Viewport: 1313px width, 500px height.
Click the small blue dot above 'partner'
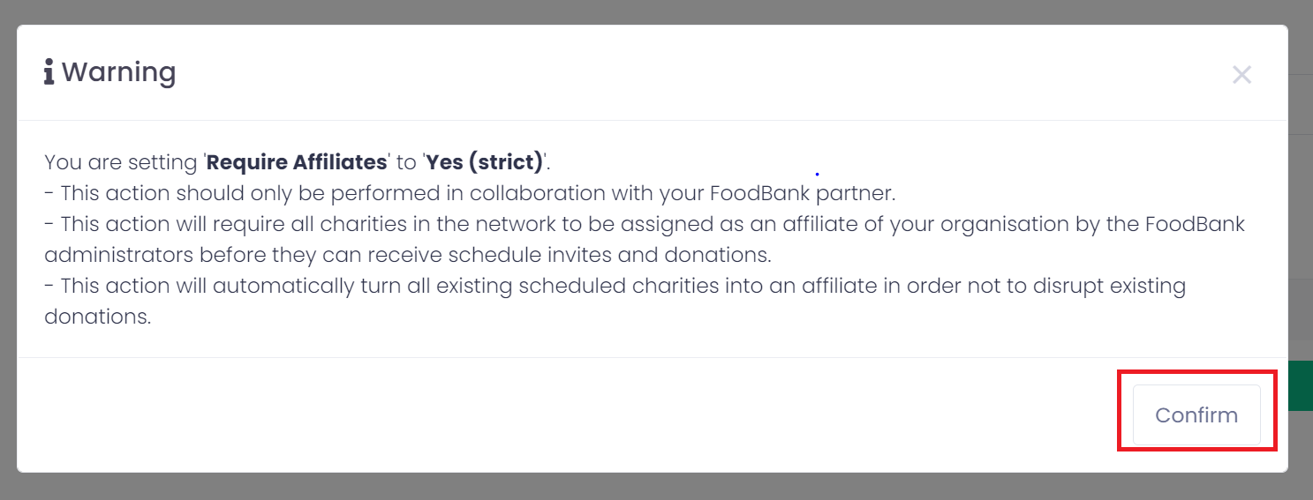[817, 175]
